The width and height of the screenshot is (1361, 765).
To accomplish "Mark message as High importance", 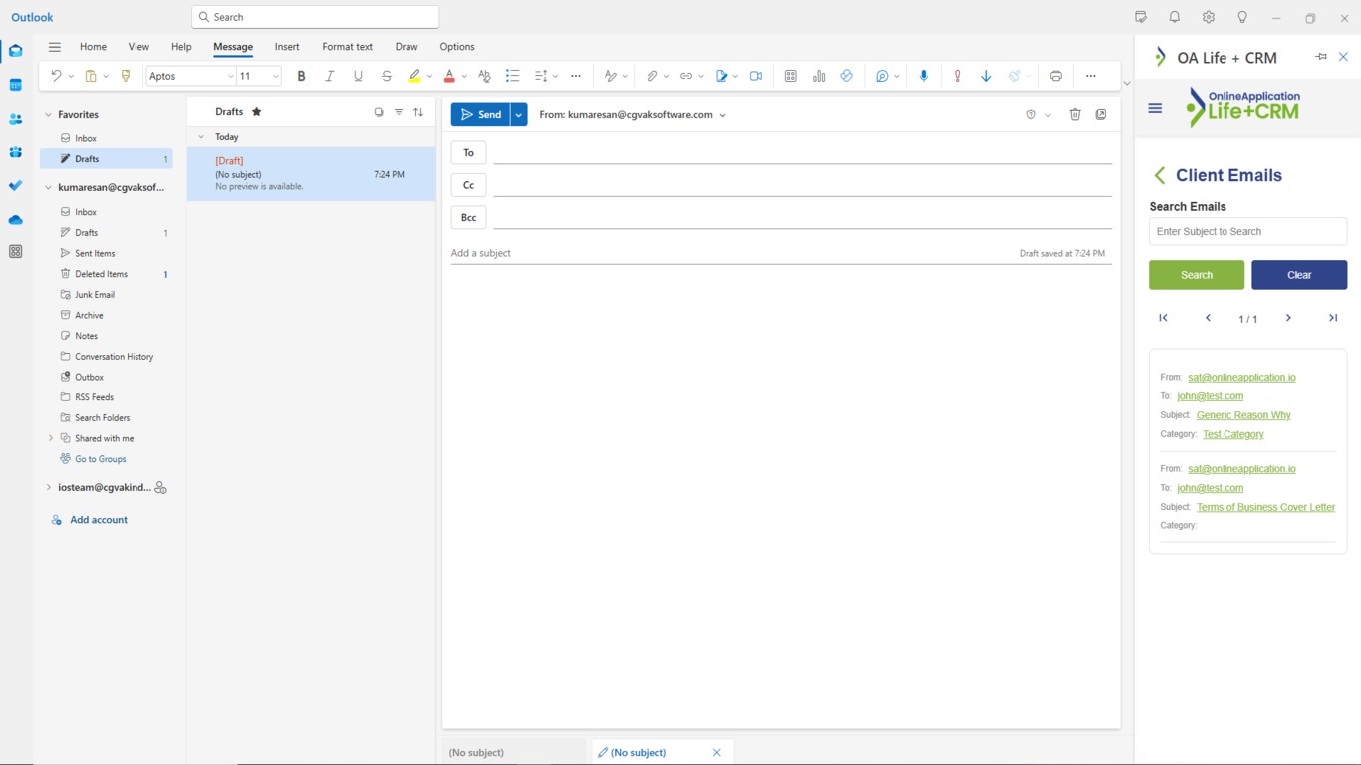I will pos(958,76).
